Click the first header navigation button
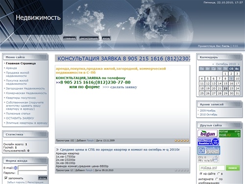The width and height of the screenshot is (245, 184). (70, 38)
